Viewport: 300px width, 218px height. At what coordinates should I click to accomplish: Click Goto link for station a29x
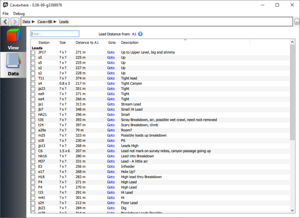pyautogui.click(x=111, y=130)
